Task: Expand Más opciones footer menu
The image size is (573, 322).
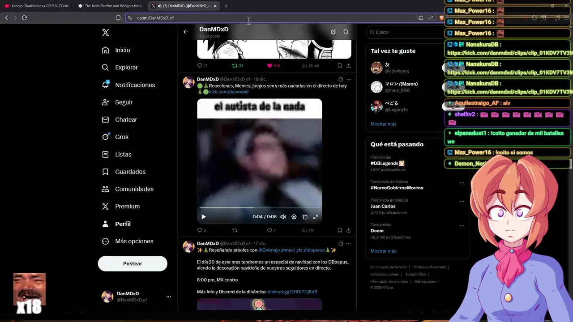Action: click(x=427, y=282)
